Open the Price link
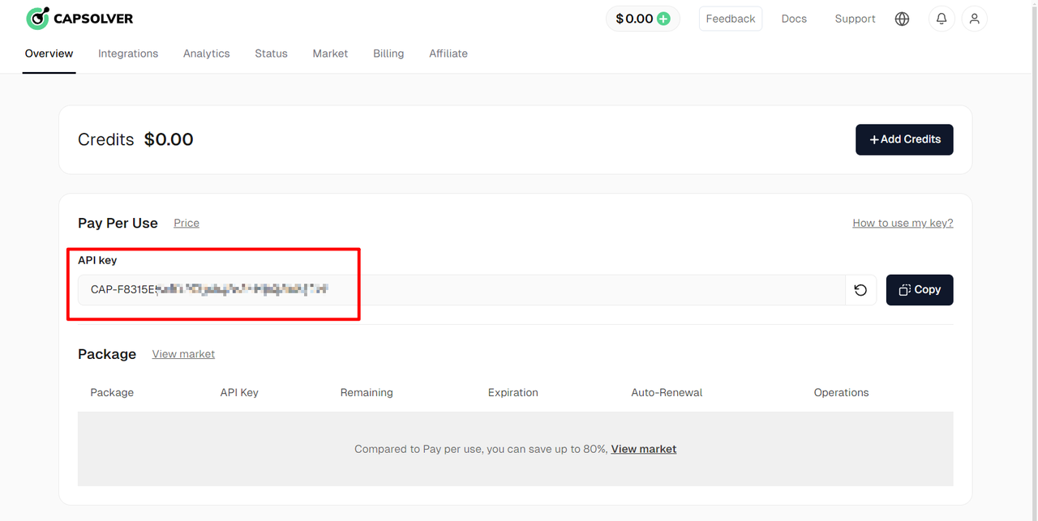Screen dimensions: 1038x521 click(x=187, y=223)
